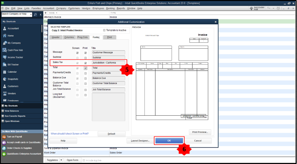The height and width of the screenshot is (164, 297).
Task: Toggle Balance Due Print checkbox
Action: point(85,78)
